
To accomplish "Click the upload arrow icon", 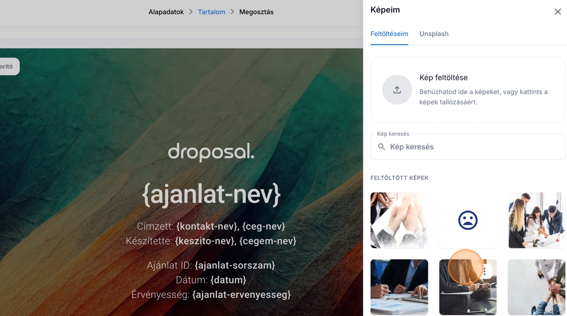I will [x=397, y=90].
